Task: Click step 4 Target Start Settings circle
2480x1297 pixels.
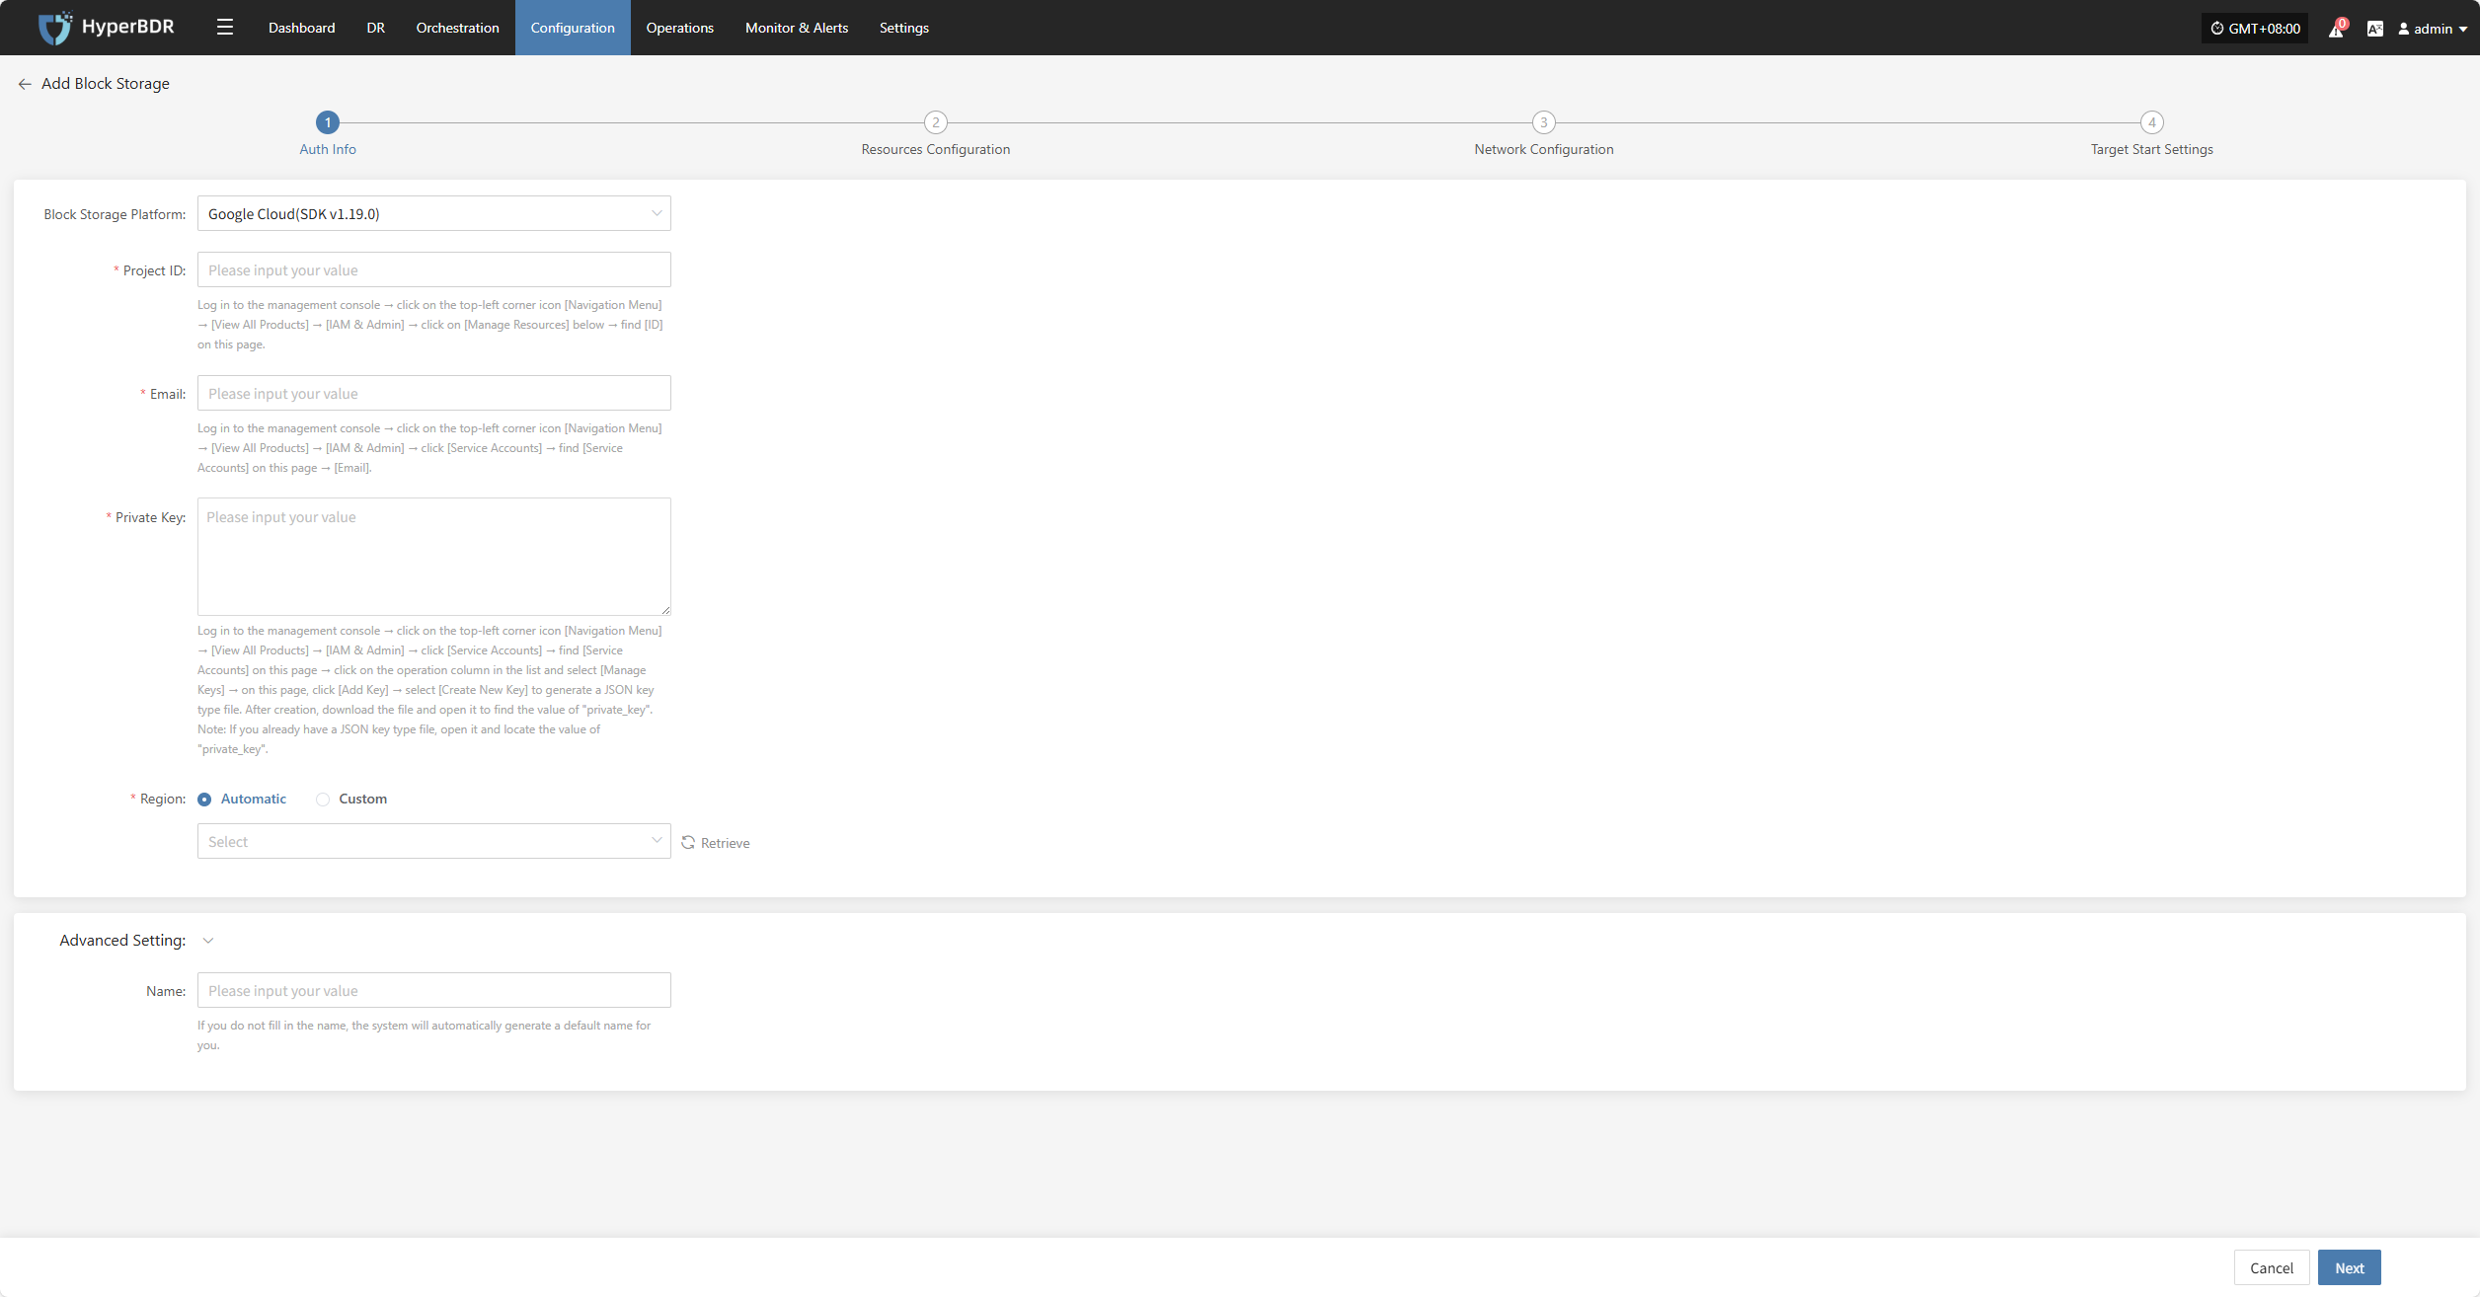Action: 2152,122
